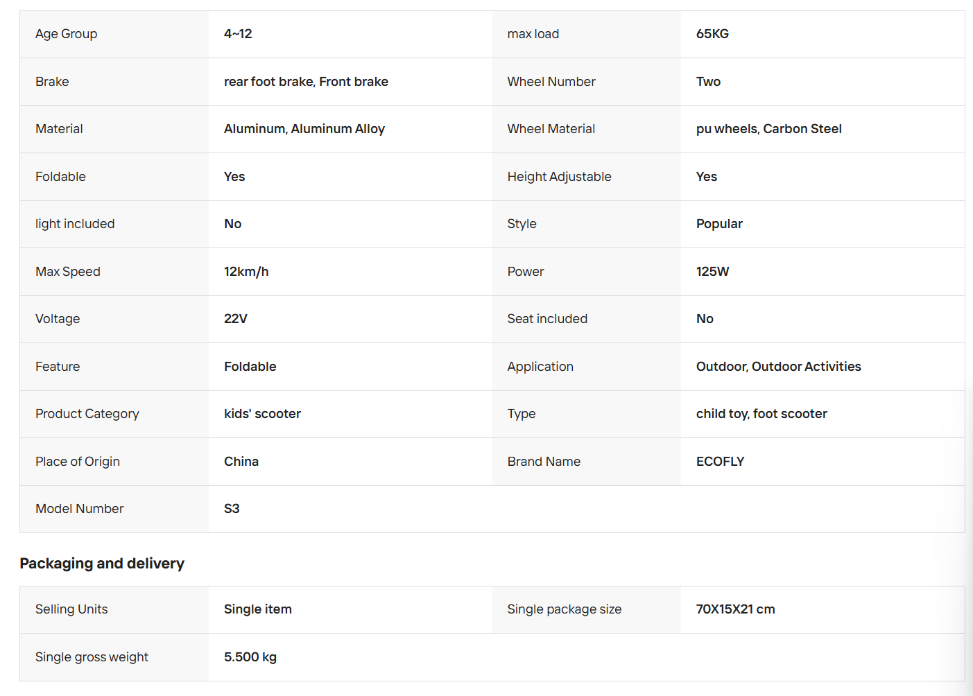The height and width of the screenshot is (696, 973).
Task: Click the Age Group label cell
Action: pyautogui.click(x=114, y=34)
